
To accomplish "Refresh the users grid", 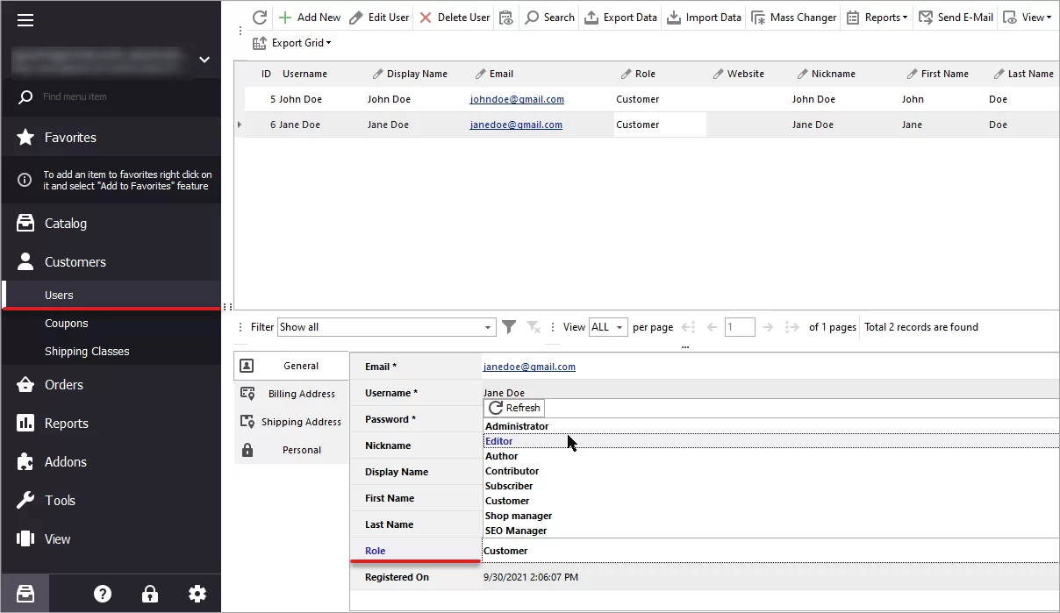I will tap(258, 17).
